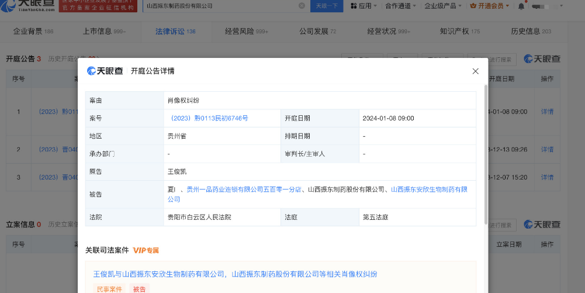Click row 1 case number (2023)黔011 link
The image size is (585, 293).
click(58, 112)
